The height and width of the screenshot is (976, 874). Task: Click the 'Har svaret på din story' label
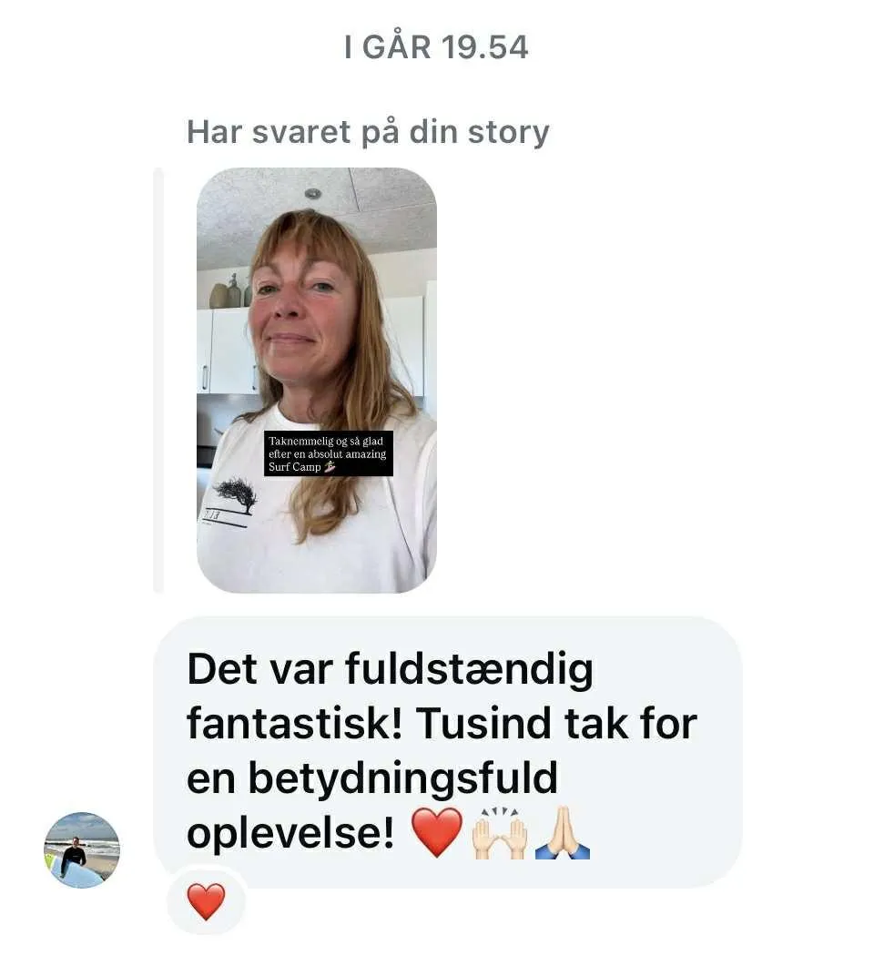pos(368,132)
